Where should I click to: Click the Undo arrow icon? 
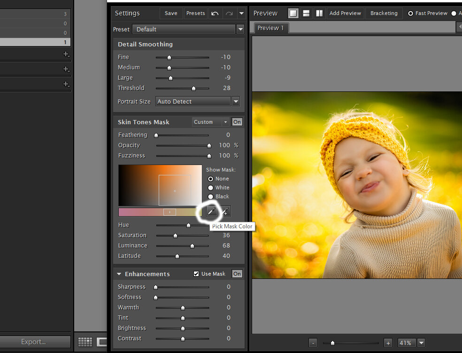[215, 13]
